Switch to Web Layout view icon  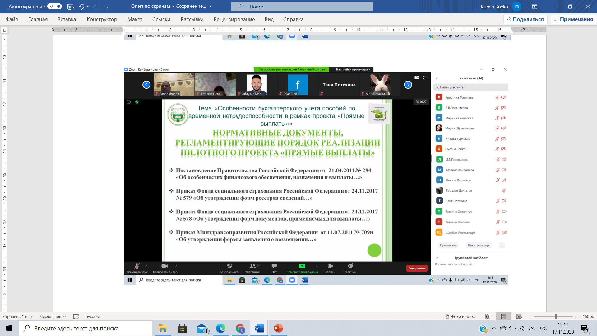519,316
